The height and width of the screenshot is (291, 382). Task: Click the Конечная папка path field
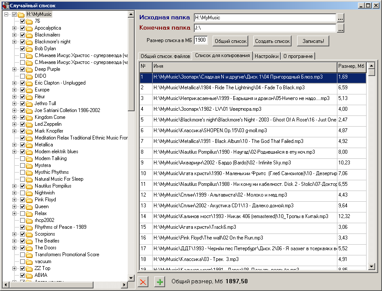265,28
